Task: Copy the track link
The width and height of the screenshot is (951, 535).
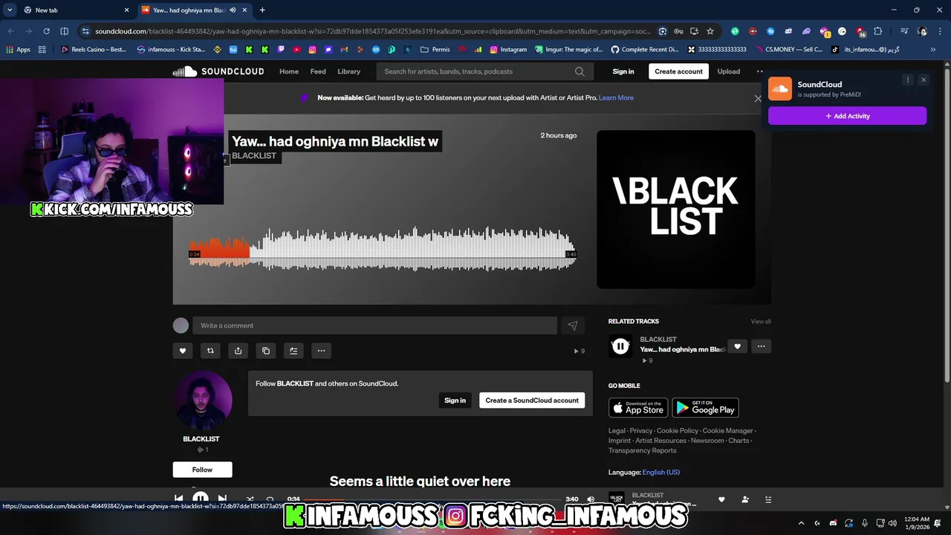Action: (266, 351)
